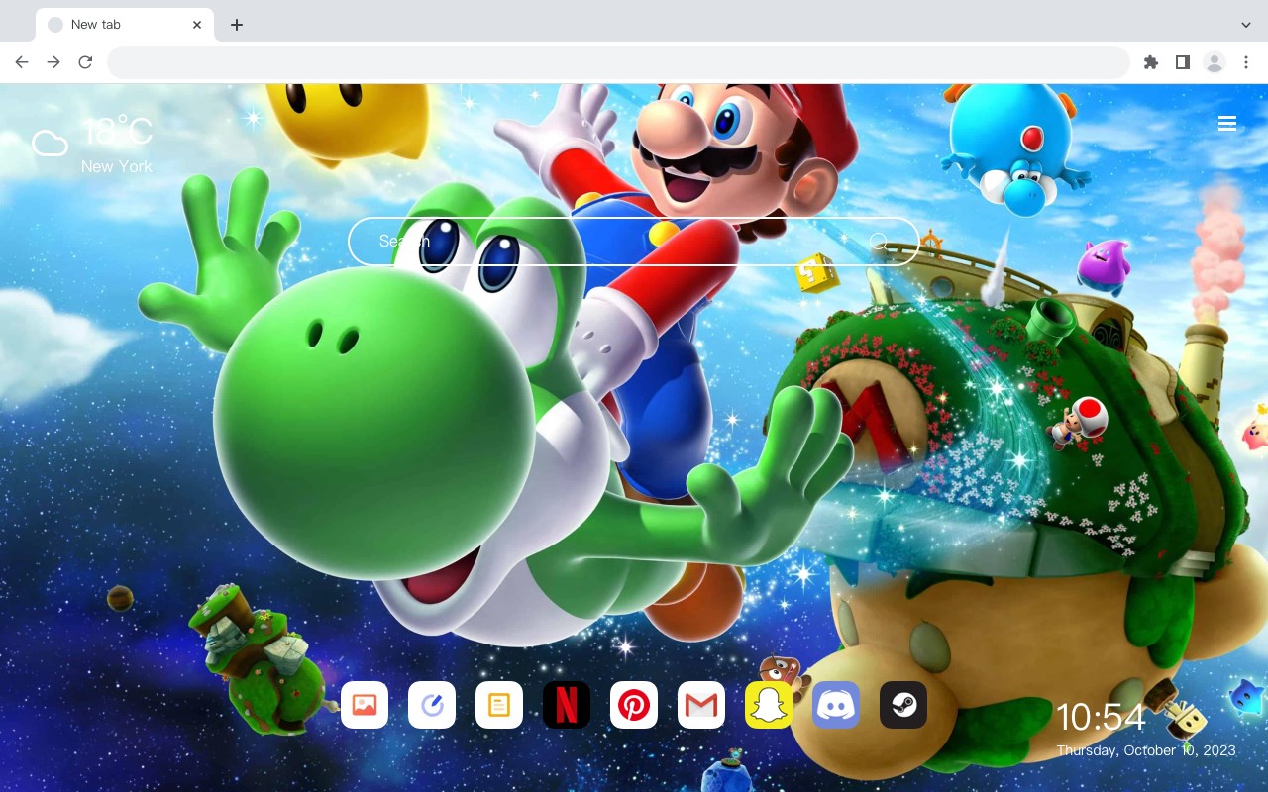Select the New tab tab
Image resolution: width=1268 pixels, height=792 pixels.
125,25
